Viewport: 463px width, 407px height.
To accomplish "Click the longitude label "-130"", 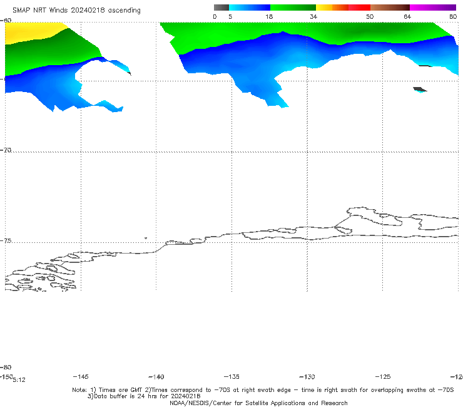I will (307, 377).
